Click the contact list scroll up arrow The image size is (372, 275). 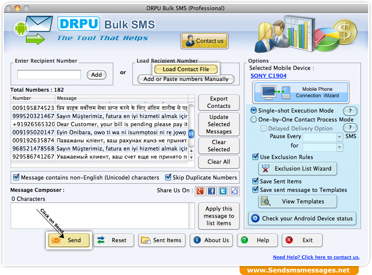pos(191,151)
